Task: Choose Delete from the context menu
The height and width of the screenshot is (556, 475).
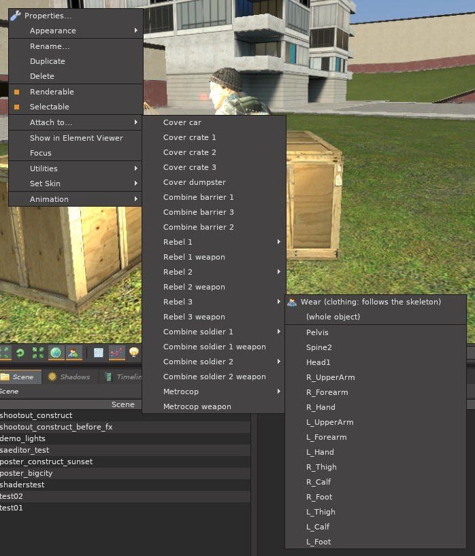Action: coord(76,76)
